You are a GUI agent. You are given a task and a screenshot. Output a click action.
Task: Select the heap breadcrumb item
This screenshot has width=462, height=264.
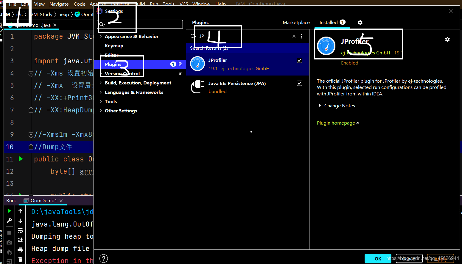[63, 14]
